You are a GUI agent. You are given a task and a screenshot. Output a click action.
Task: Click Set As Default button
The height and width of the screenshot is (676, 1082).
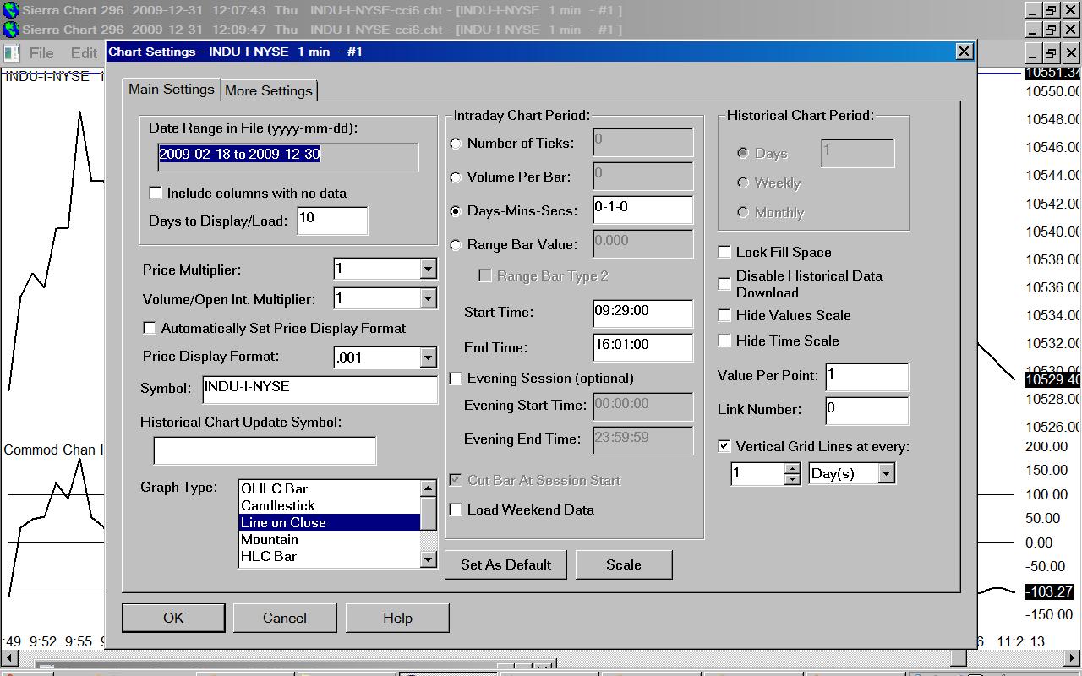[505, 564]
